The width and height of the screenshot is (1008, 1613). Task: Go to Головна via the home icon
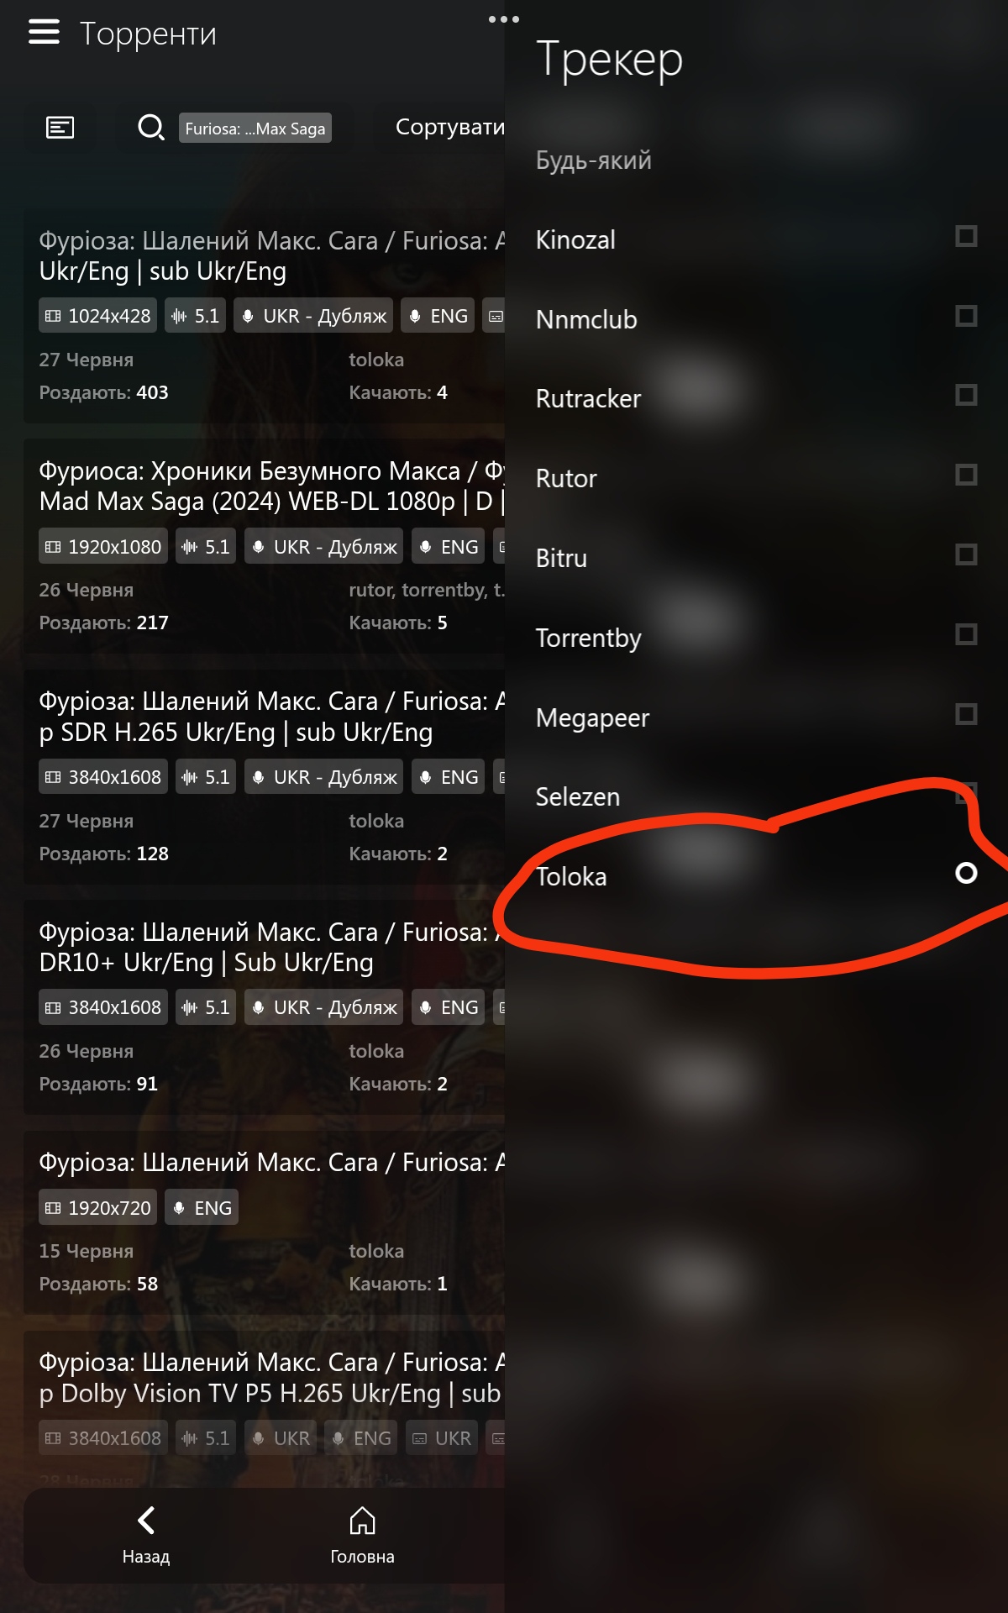pyautogui.click(x=362, y=1536)
